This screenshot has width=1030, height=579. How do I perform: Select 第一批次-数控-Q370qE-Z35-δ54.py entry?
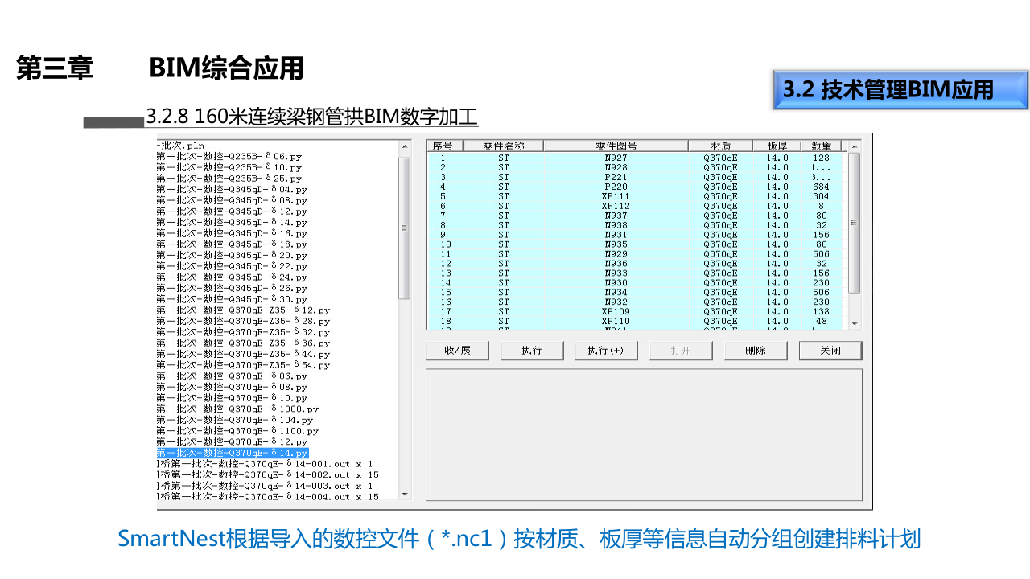tap(243, 366)
